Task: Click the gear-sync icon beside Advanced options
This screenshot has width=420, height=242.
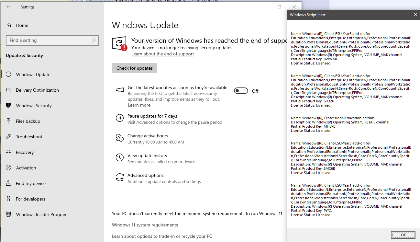Action: [x=120, y=178]
